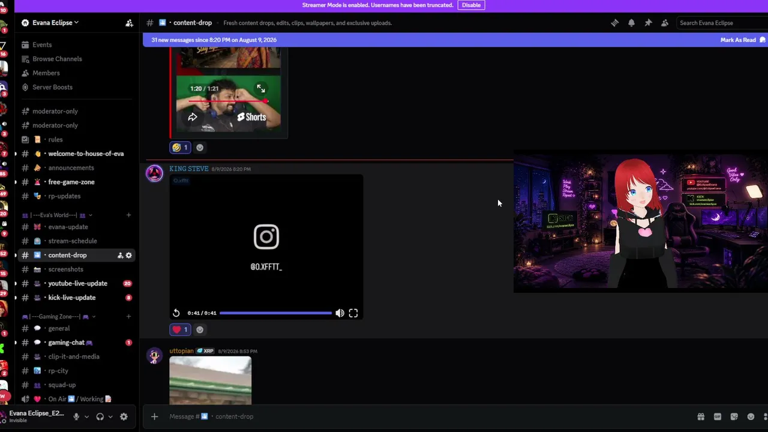Open the Threads icon in channel header
This screenshot has width=768, height=432.
pyautogui.click(x=614, y=23)
